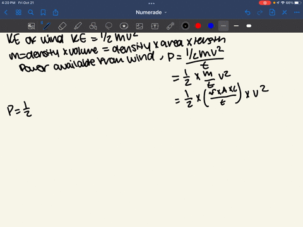Open the more options menu
The height and width of the screenshot is (227, 303).
tap(297, 13)
